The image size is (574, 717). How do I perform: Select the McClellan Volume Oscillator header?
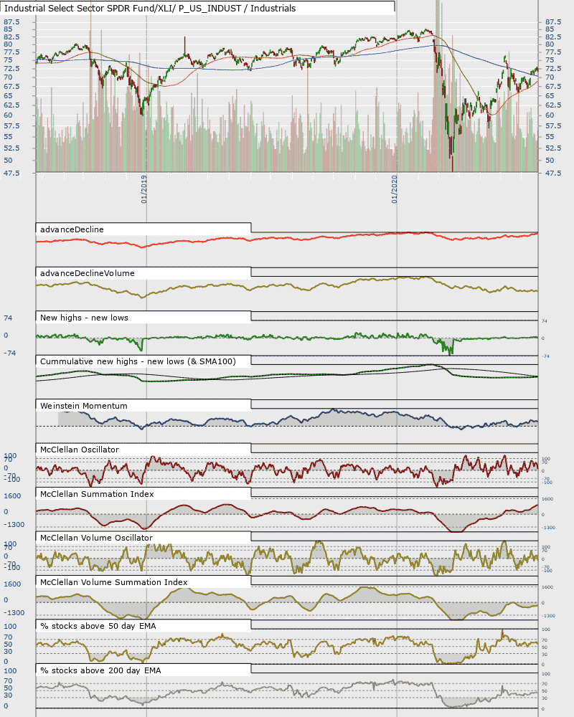click(97, 538)
